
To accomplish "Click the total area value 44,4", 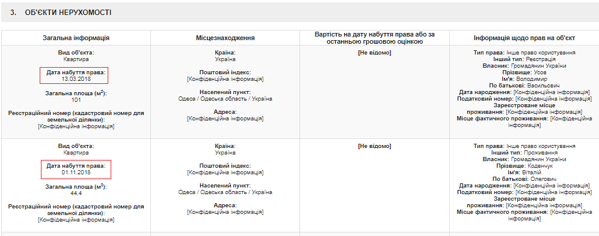I will [76, 193].
